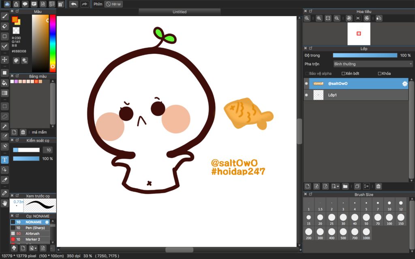
Task: Select the Hand pan tool
Action: click(x=4, y=203)
